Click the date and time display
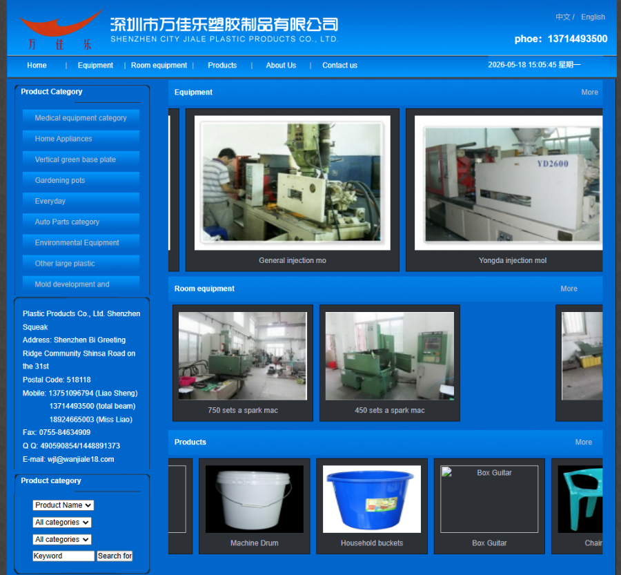This screenshot has height=575, width=621. pos(534,65)
